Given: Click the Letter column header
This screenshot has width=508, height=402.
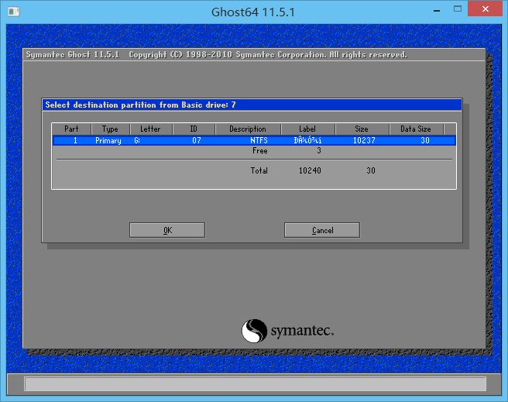Looking at the screenshot, I should click(x=150, y=129).
